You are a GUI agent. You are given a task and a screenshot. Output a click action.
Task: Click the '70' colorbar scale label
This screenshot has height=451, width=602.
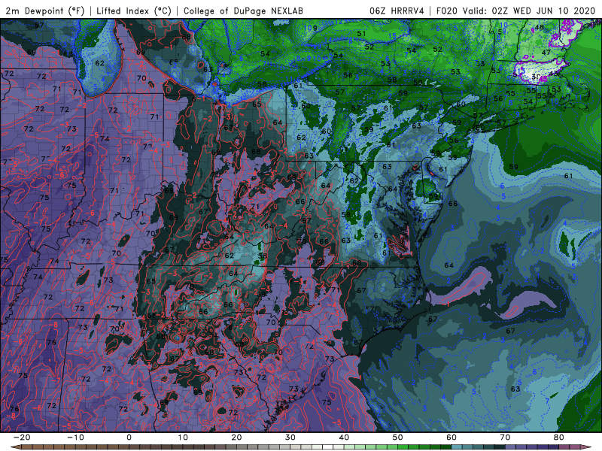point(505,437)
